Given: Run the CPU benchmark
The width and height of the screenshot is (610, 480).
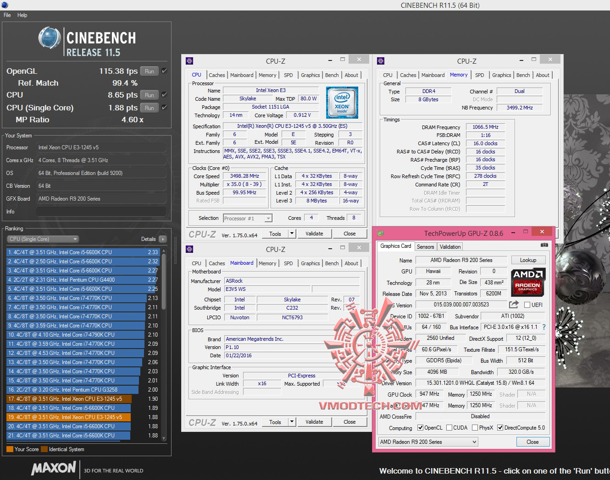Looking at the screenshot, I should click(150, 95).
